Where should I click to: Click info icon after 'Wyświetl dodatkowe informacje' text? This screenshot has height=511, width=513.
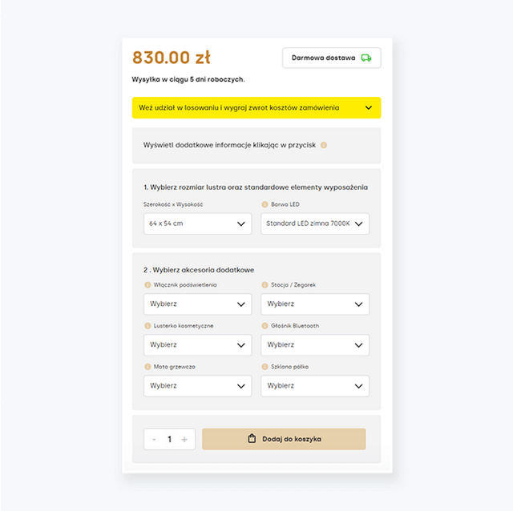324,145
